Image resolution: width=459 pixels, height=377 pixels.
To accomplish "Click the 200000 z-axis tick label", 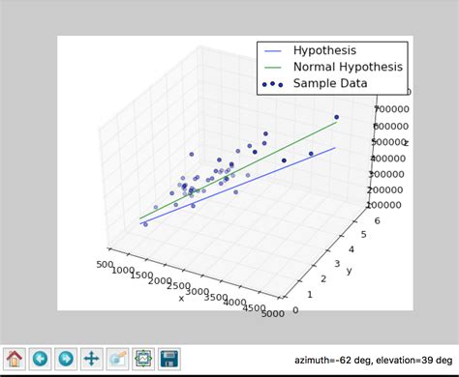I will tap(385, 189).
